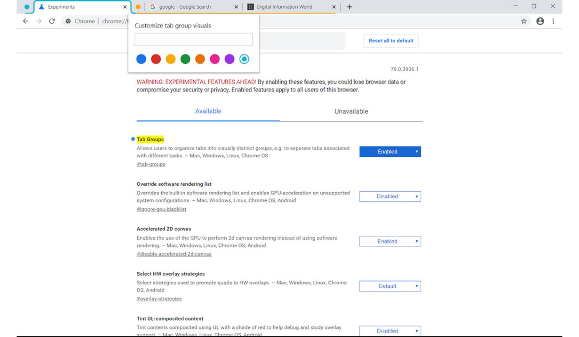Screen dimensions: 579x337
Task: Click the browser back arrow
Action: click(26, 21)
